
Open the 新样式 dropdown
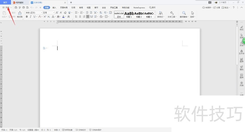click(x=160, y=14)
